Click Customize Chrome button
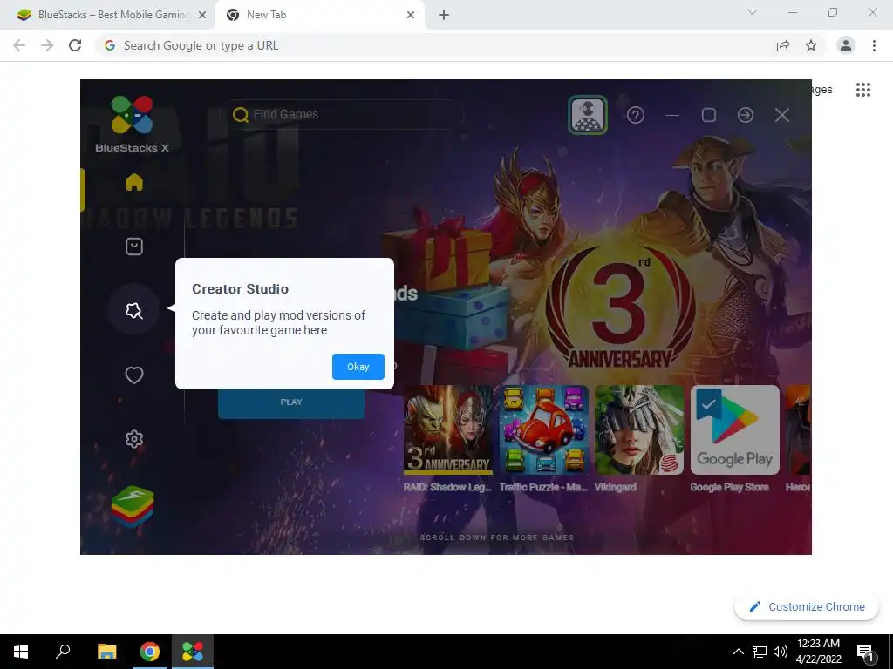The image size is (893, 669). pos(807,606)
